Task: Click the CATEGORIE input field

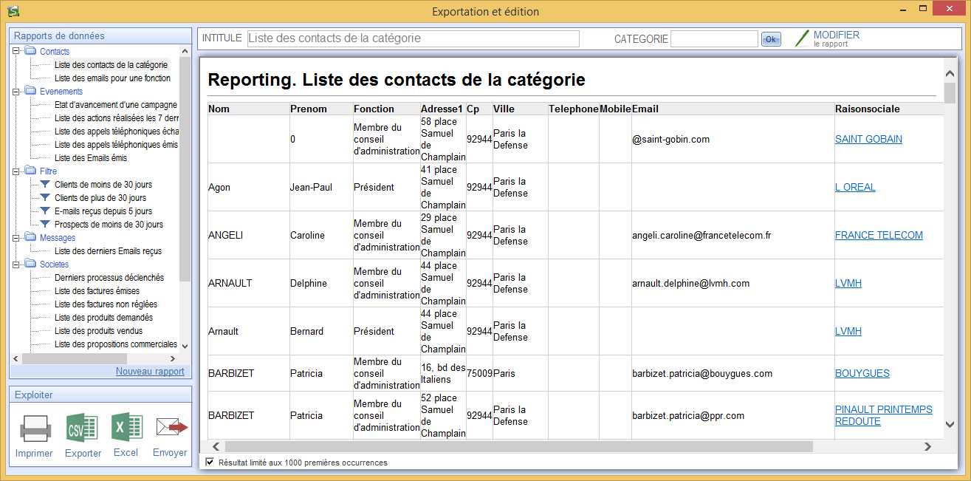Action: click(714, 38)
